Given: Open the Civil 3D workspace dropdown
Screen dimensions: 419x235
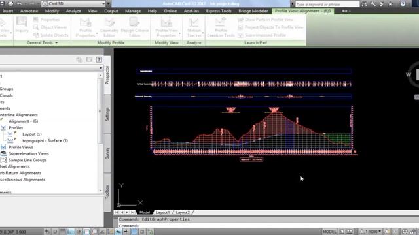Looking at the screenshot, I should [x=73, y=3].
